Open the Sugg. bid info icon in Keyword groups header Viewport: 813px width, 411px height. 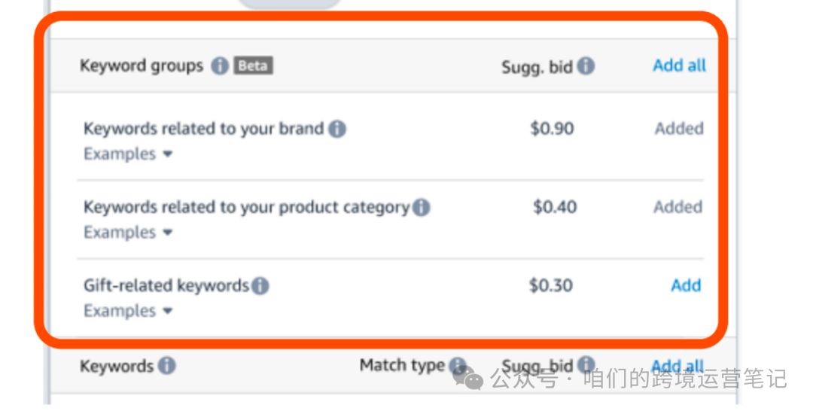586,65
